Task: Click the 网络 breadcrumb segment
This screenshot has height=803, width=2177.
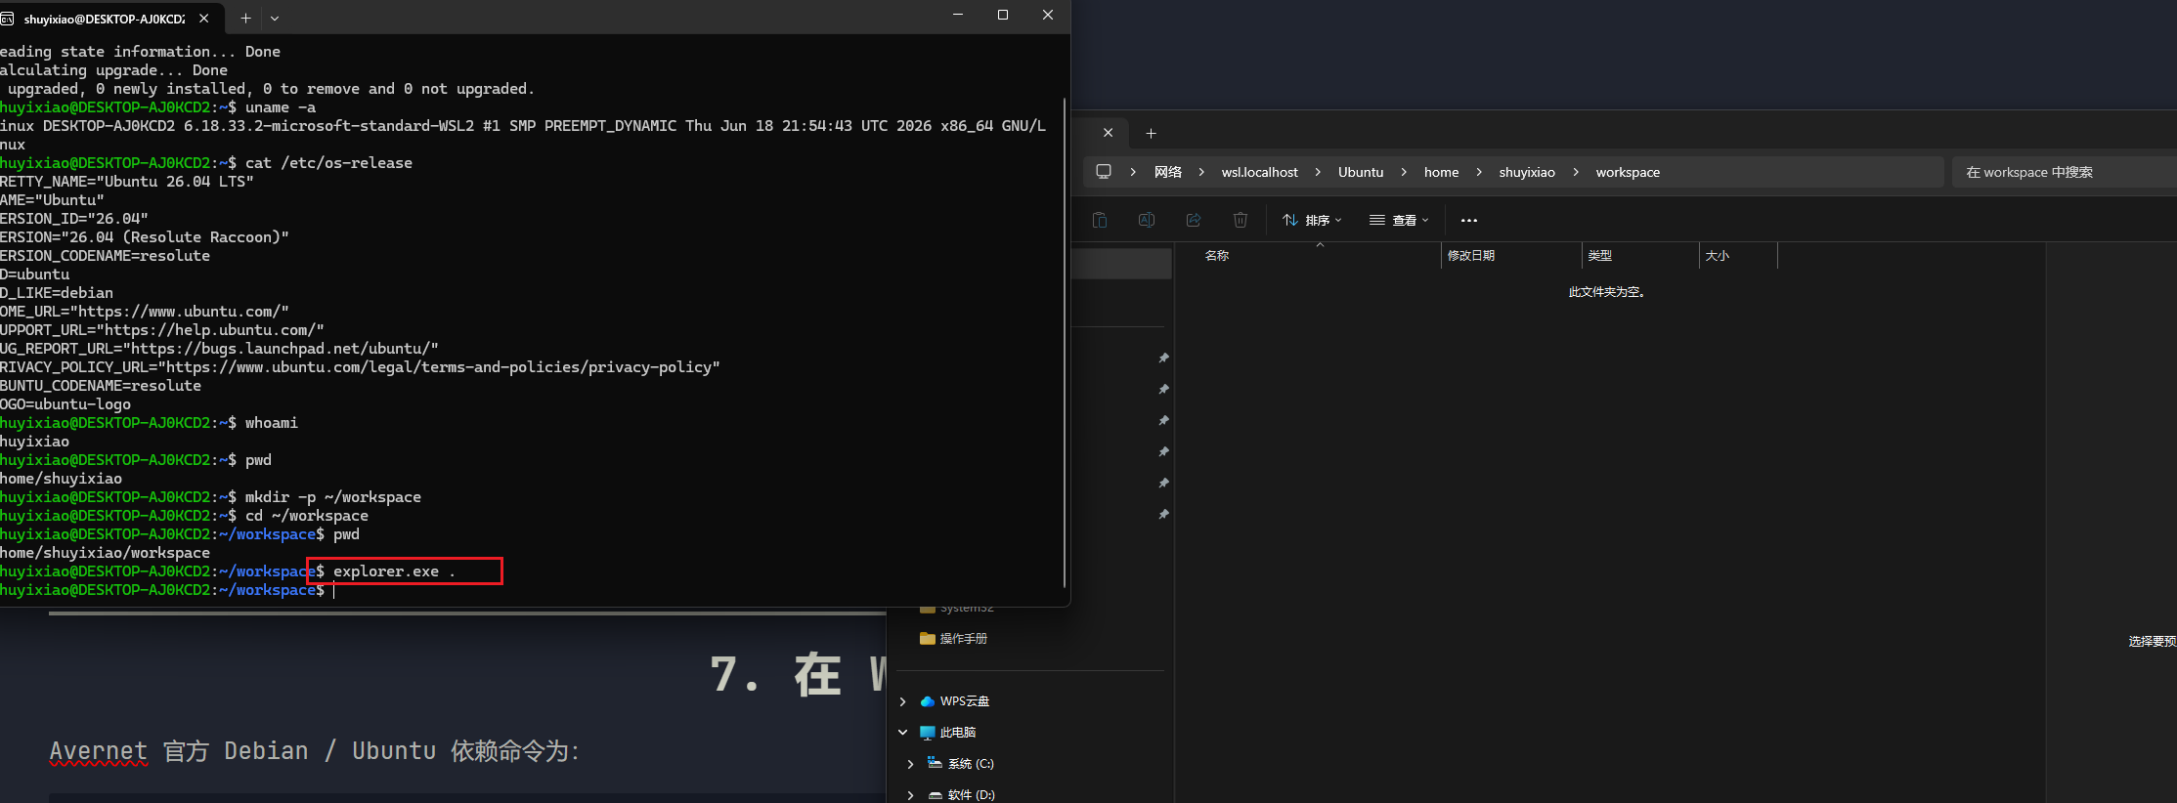Action: [1168, 172]
